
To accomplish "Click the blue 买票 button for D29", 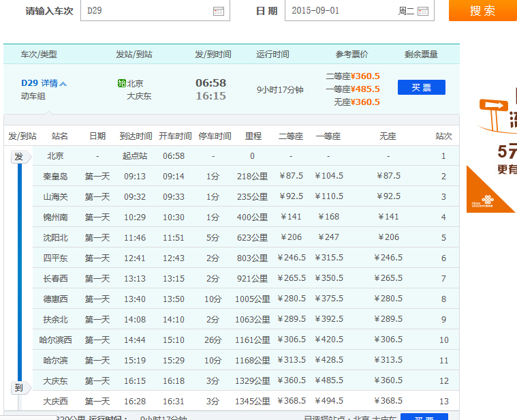I will point(421,87).
